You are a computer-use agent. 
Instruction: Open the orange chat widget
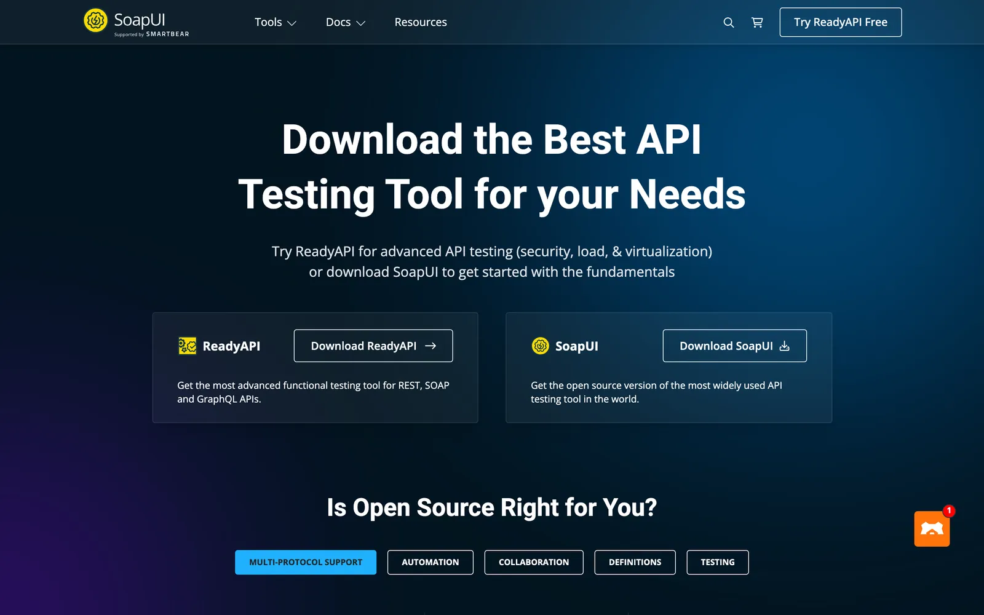(932, 529)
